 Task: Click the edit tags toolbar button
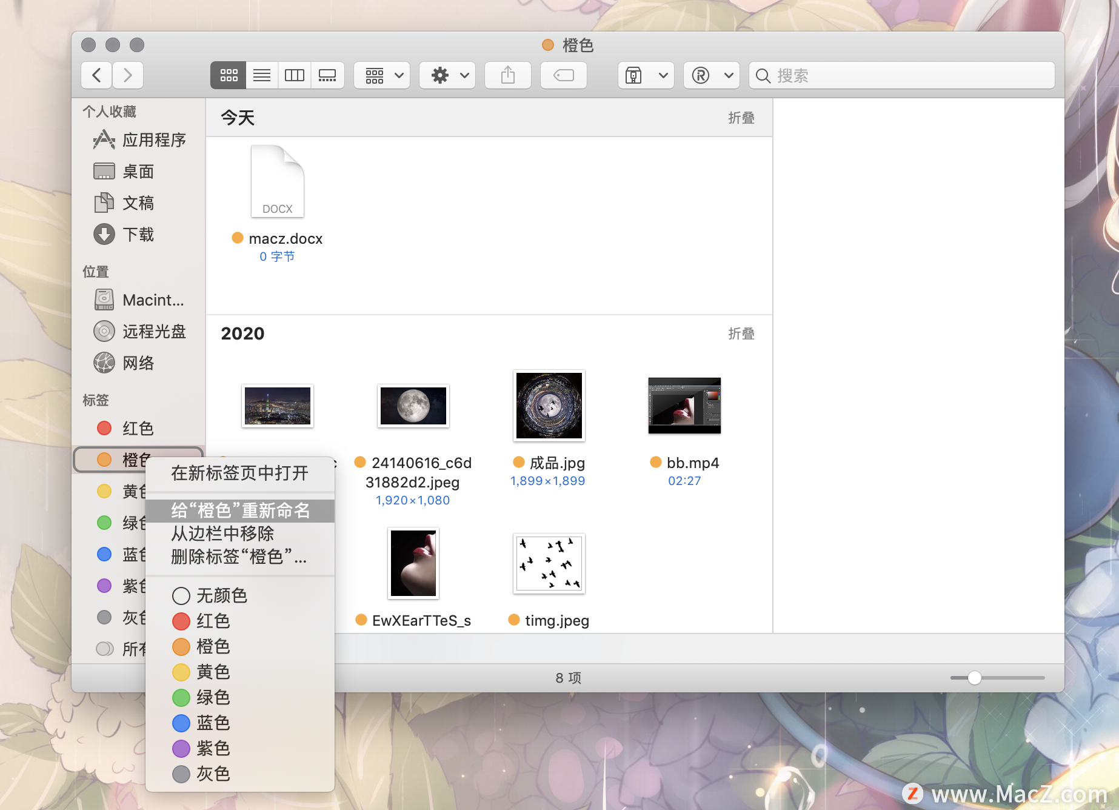pos(564,75)
